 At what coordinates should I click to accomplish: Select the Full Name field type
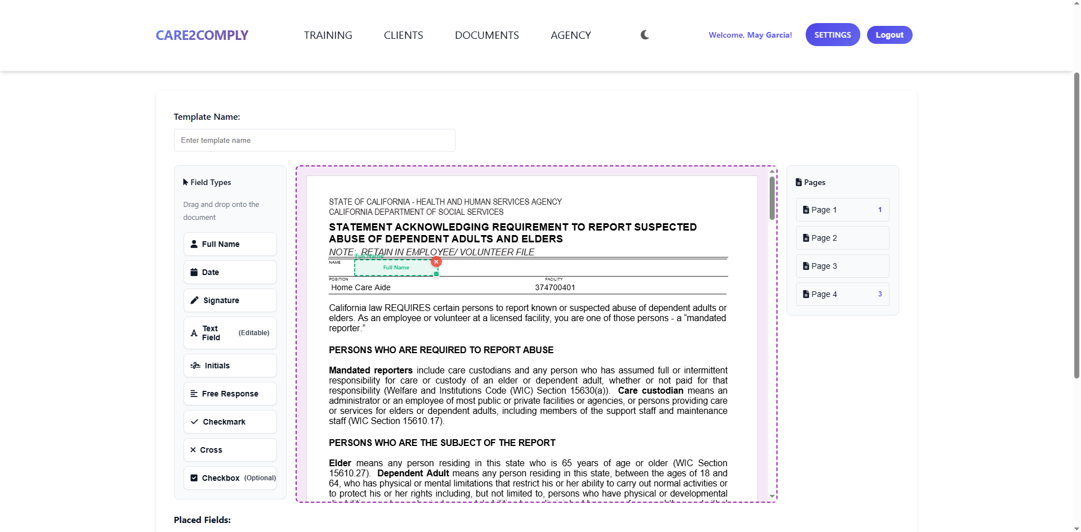[230, 244]
